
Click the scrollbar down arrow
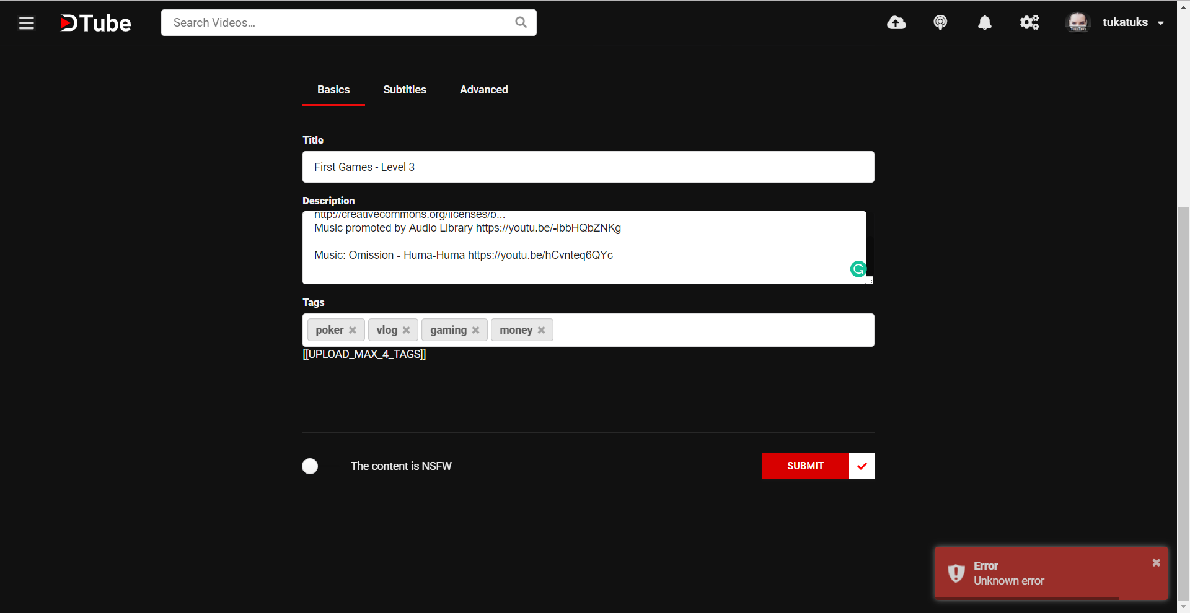click(x=1183, y=607)
